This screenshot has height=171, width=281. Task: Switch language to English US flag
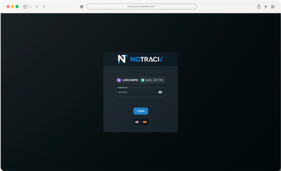tap(137, 122)
